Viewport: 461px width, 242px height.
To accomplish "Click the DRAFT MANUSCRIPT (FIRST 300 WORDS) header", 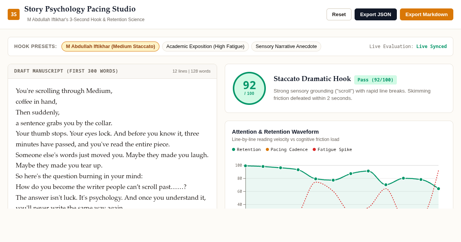I will pos(66,71).
